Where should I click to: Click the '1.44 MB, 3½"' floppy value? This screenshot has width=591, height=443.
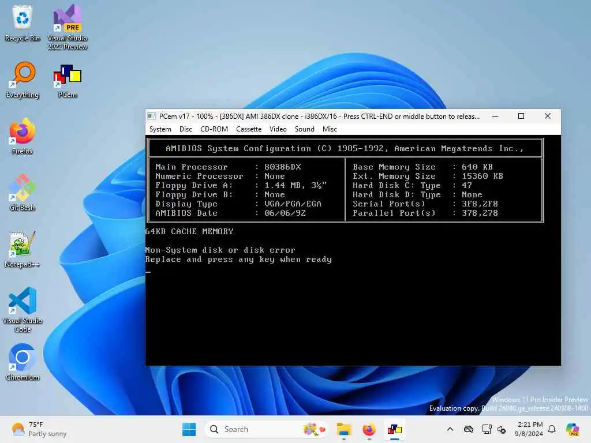295,185
